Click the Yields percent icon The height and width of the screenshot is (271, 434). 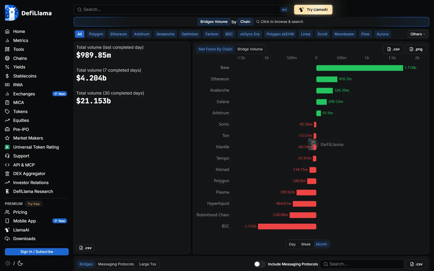click(7, 67)
